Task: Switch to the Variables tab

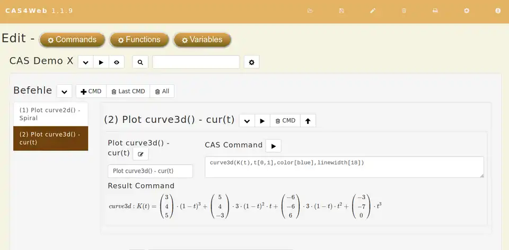Action: [201, 40]
